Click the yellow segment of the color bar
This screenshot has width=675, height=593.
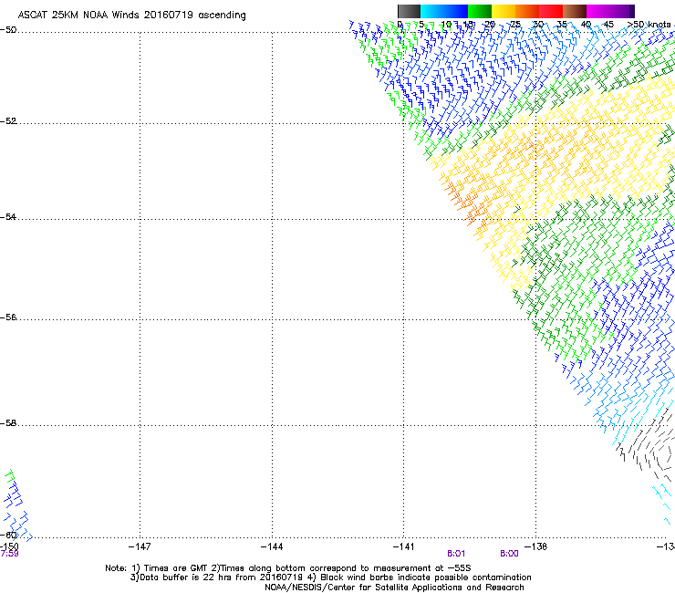click(x=504, y=11)
